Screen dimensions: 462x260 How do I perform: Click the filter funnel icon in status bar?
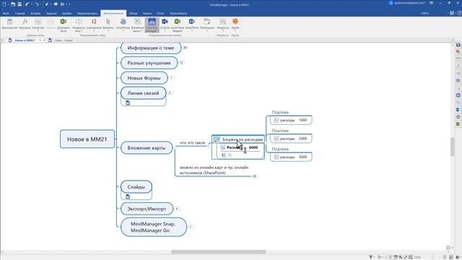pos(370,257)
